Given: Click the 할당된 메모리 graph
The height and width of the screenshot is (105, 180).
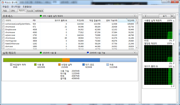Looking at the screenshot, I should tap(158, 54).
